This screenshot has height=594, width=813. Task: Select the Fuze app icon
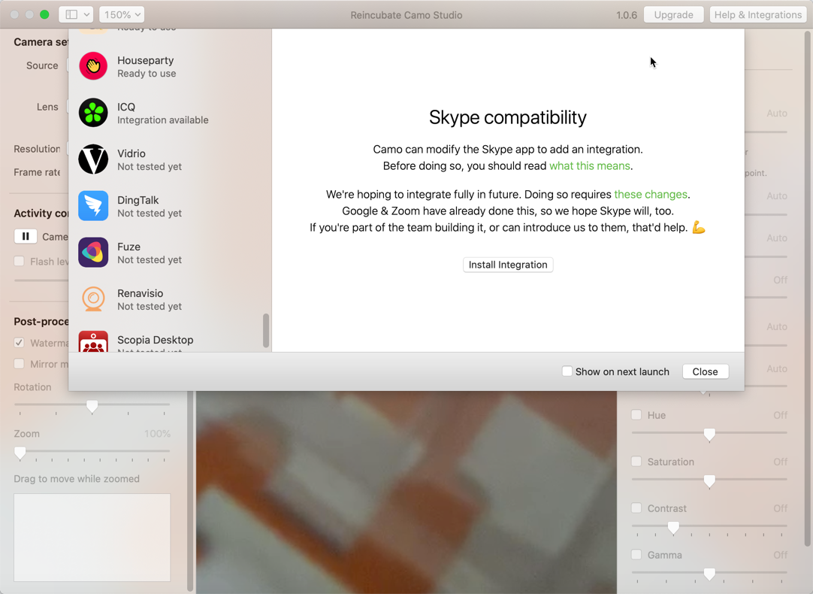(93, 253)
